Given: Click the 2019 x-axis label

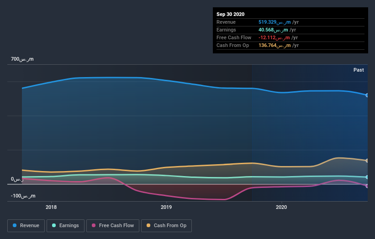Looking at the screenshot, I should pos(166,207).
